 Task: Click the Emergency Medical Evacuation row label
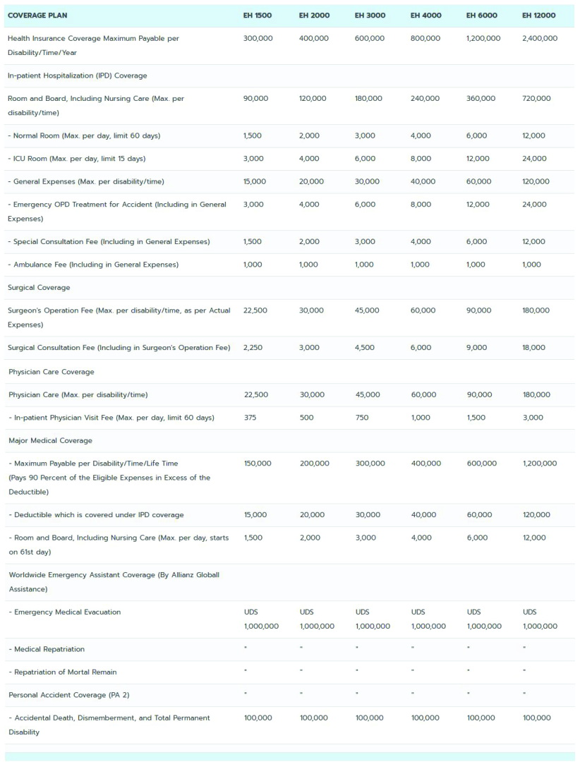coord(67,612)
